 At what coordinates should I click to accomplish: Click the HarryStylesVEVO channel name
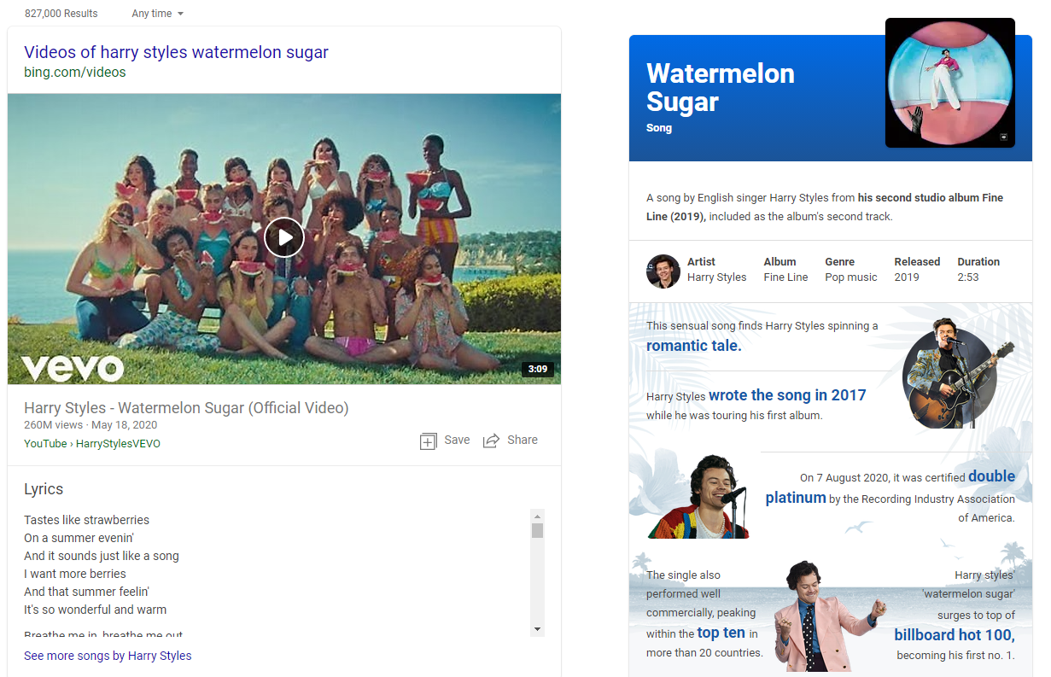(118, 444)
